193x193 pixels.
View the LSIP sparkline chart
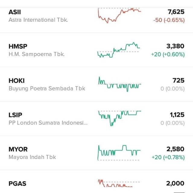119,118
